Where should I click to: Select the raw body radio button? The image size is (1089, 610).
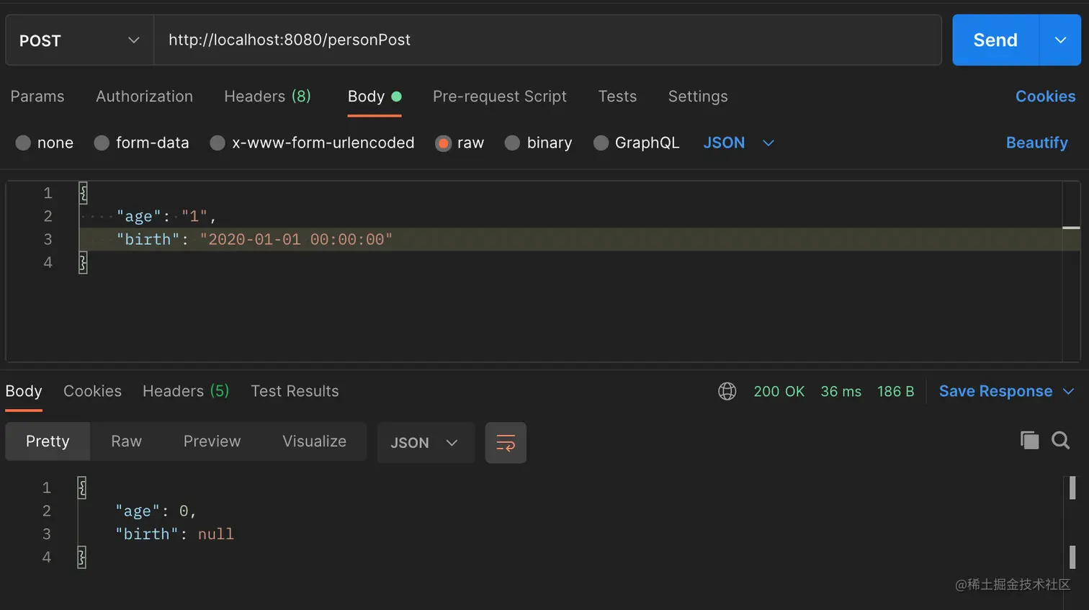click(x=443, y=143)
